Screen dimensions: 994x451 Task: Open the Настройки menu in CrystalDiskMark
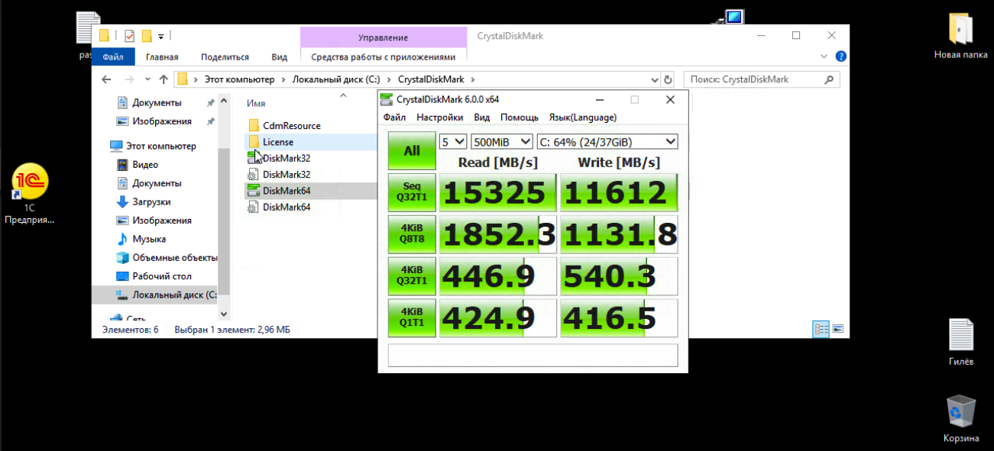(439, 118)
